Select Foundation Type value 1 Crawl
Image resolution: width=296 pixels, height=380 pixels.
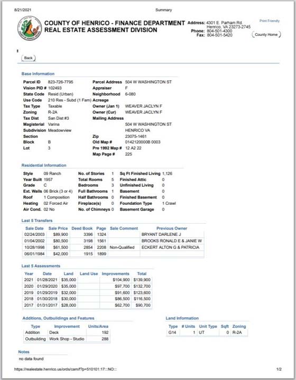click(169, 203)
